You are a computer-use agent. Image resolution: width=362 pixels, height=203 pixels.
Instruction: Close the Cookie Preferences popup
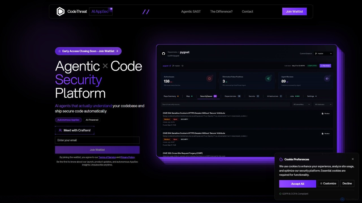point(353,159)
